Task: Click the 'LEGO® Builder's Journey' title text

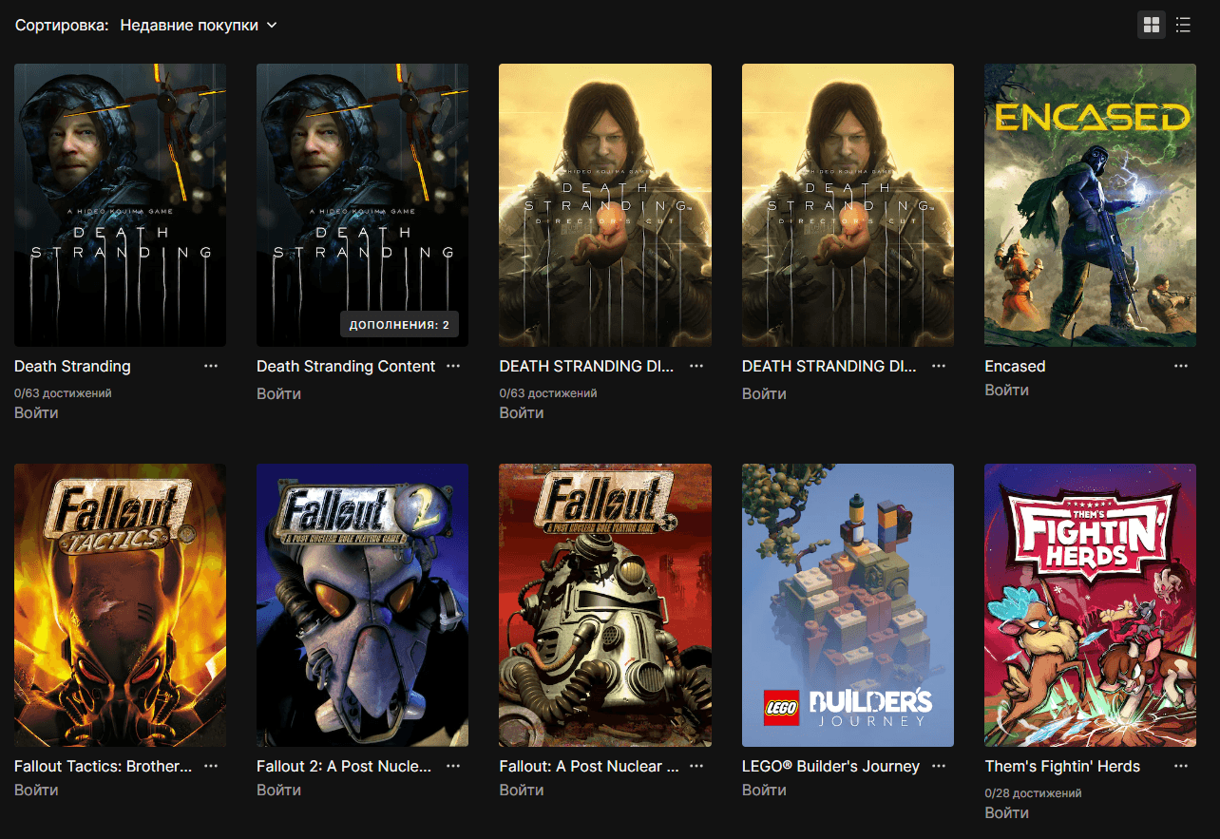Action: click(830, 767)
